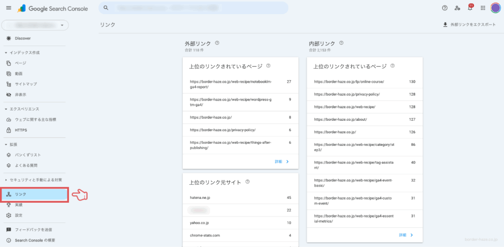Click the chrome-stats.com linking site row

[x=240, y=235]
